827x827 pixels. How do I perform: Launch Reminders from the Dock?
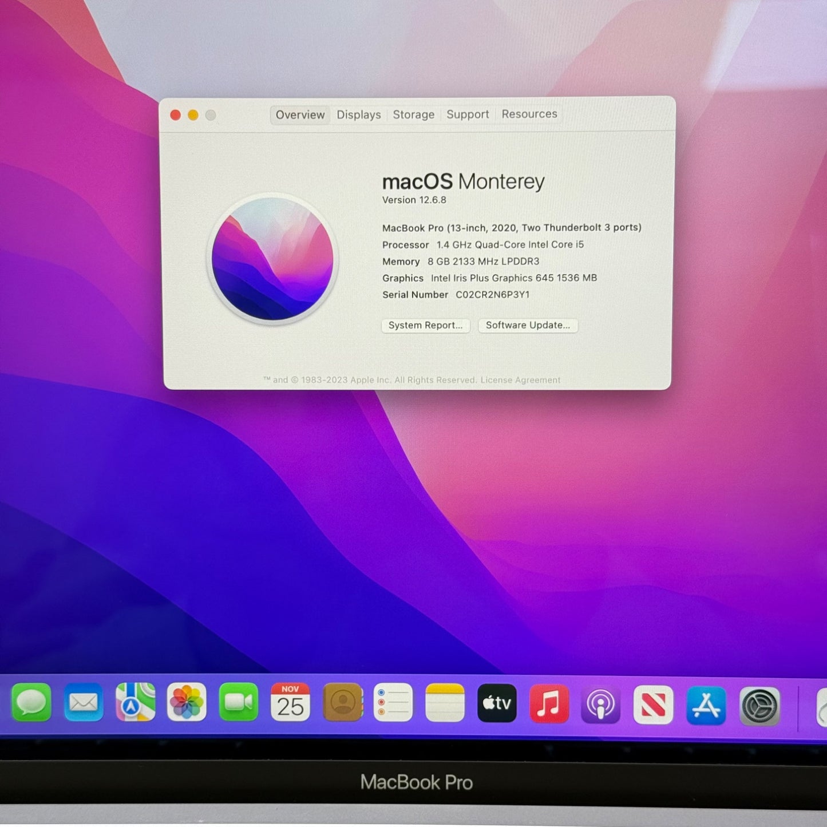pyautogui.click(x=393, y=702)
